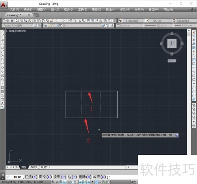Viewport: 197px width, 184px height.
Task: Activate the Pan hand tool
Action: (71, 20)
